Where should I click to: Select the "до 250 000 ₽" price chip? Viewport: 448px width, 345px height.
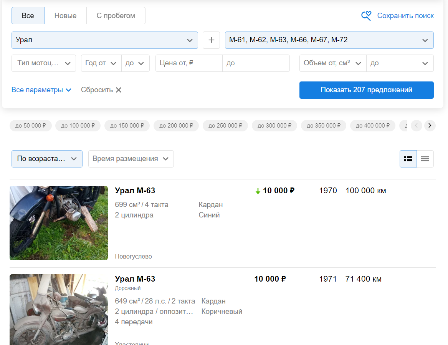225,126
